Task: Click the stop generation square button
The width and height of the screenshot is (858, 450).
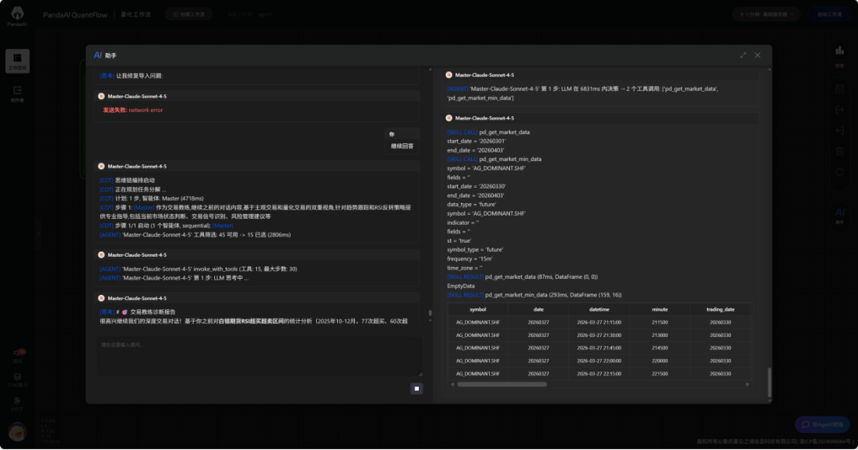Action: (417, 388)
